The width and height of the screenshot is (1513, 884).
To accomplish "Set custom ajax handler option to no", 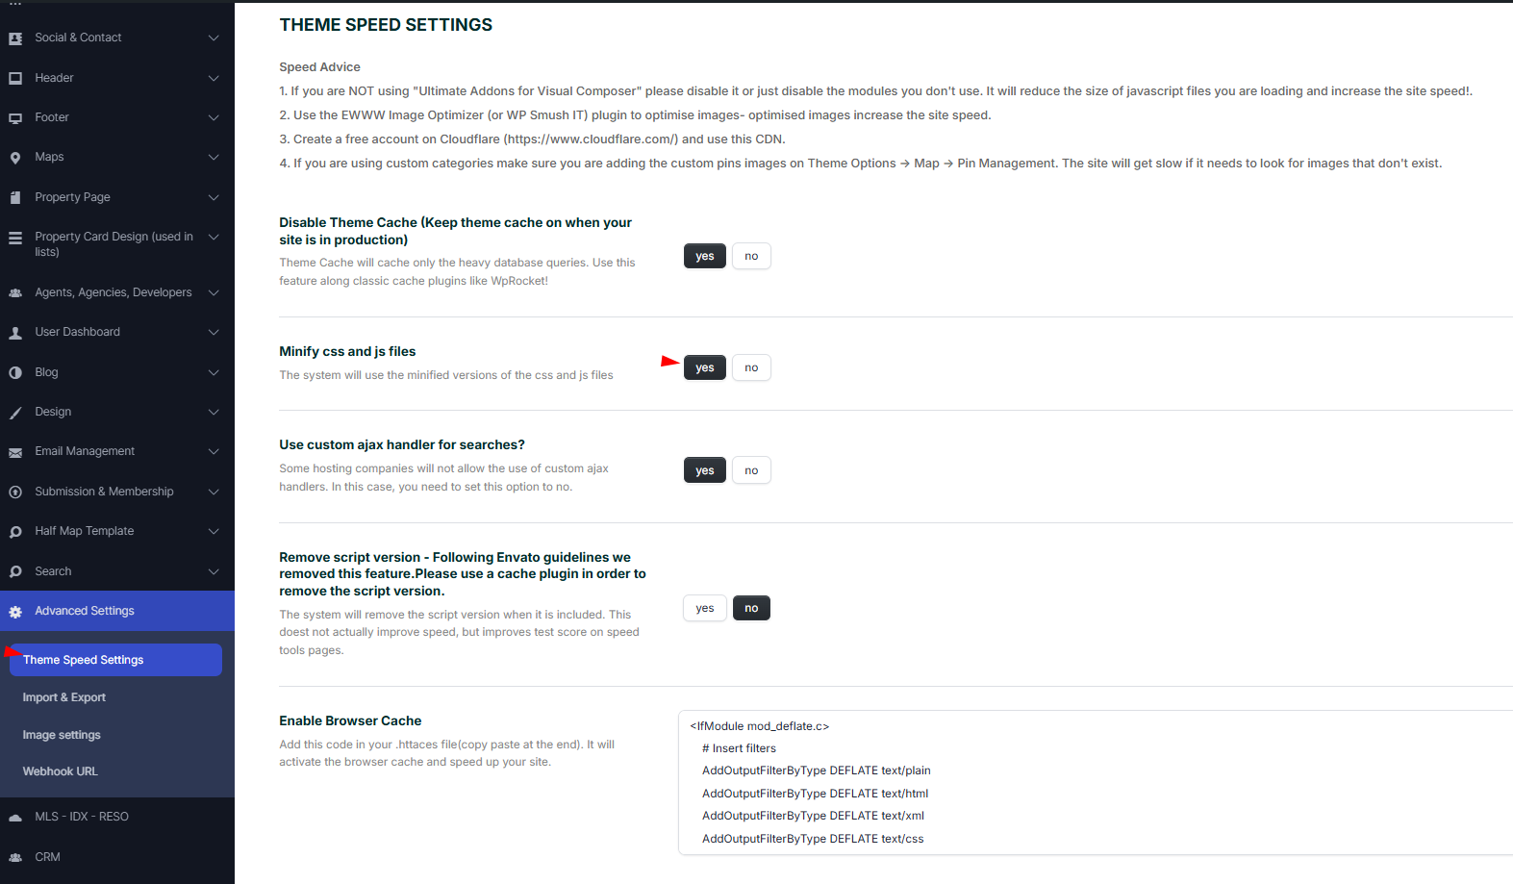I will tap(751, 470).
